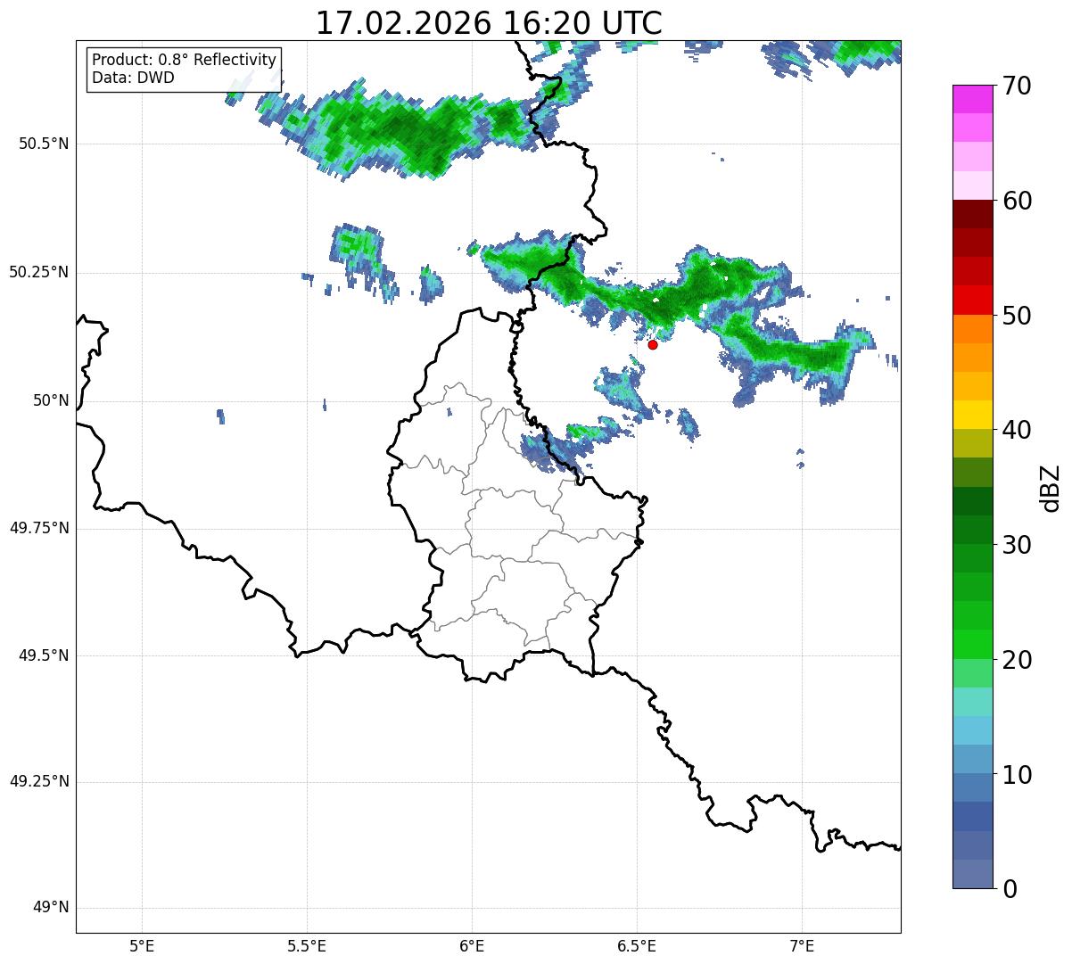Click the colorbar tick value 10
The height and width of the screenshot is (964, 1072).
1017,775
